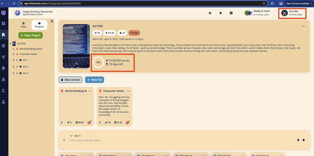
Task: Click the monster battle avatar by Ready to start
Action: [248, 13]
